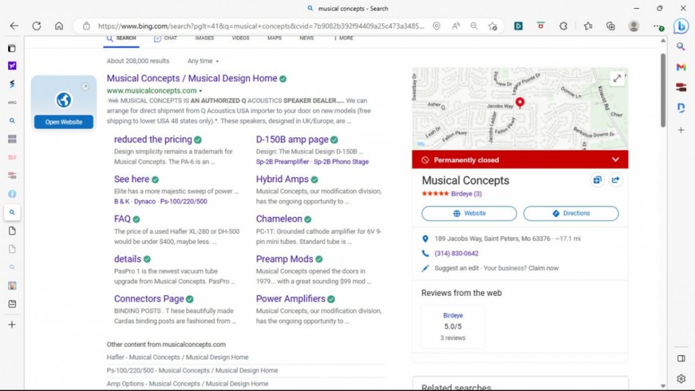Open the Connectors Page link
The height and width of the screenshot is (391, 695).
149,299
